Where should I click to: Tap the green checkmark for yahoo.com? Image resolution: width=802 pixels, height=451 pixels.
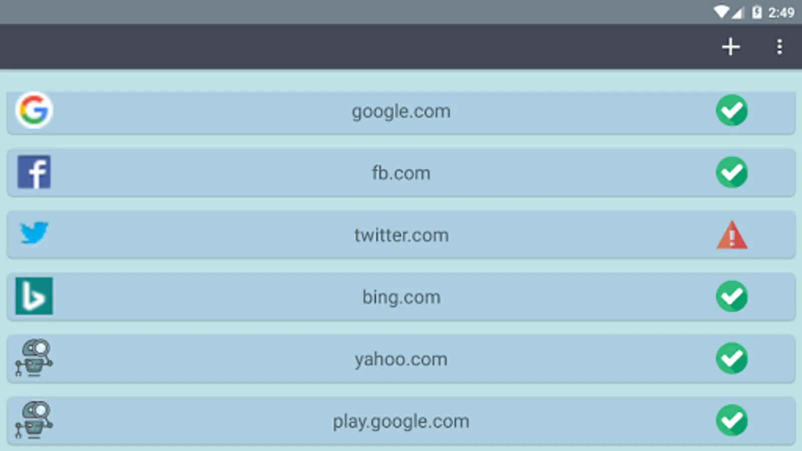(732, 358)
